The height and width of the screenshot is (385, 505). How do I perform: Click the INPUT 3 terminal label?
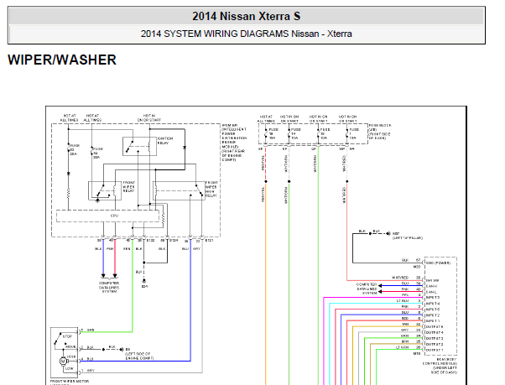[x=433, y=298]
